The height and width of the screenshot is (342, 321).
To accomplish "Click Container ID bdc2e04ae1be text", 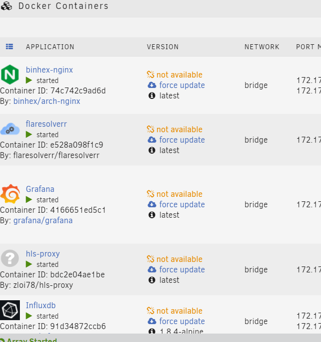I will (x=52, y=274).
